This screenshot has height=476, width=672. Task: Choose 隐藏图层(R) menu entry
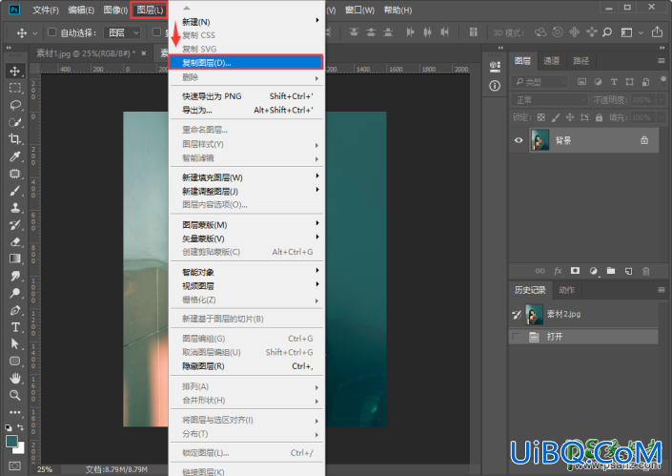pos(247,366)
